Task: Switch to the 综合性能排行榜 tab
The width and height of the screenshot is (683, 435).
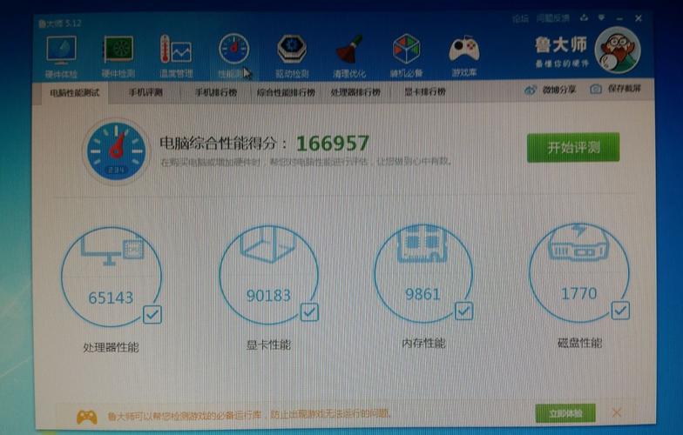Action: 286,92
